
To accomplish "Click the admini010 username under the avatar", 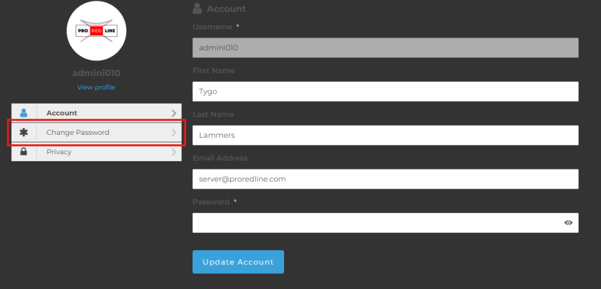I will click(96, 73).
